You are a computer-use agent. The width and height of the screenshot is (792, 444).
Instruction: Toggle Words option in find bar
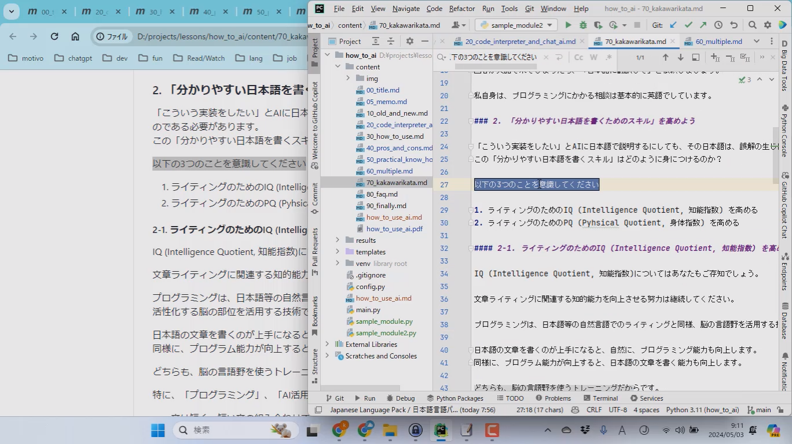coord(593,57)
